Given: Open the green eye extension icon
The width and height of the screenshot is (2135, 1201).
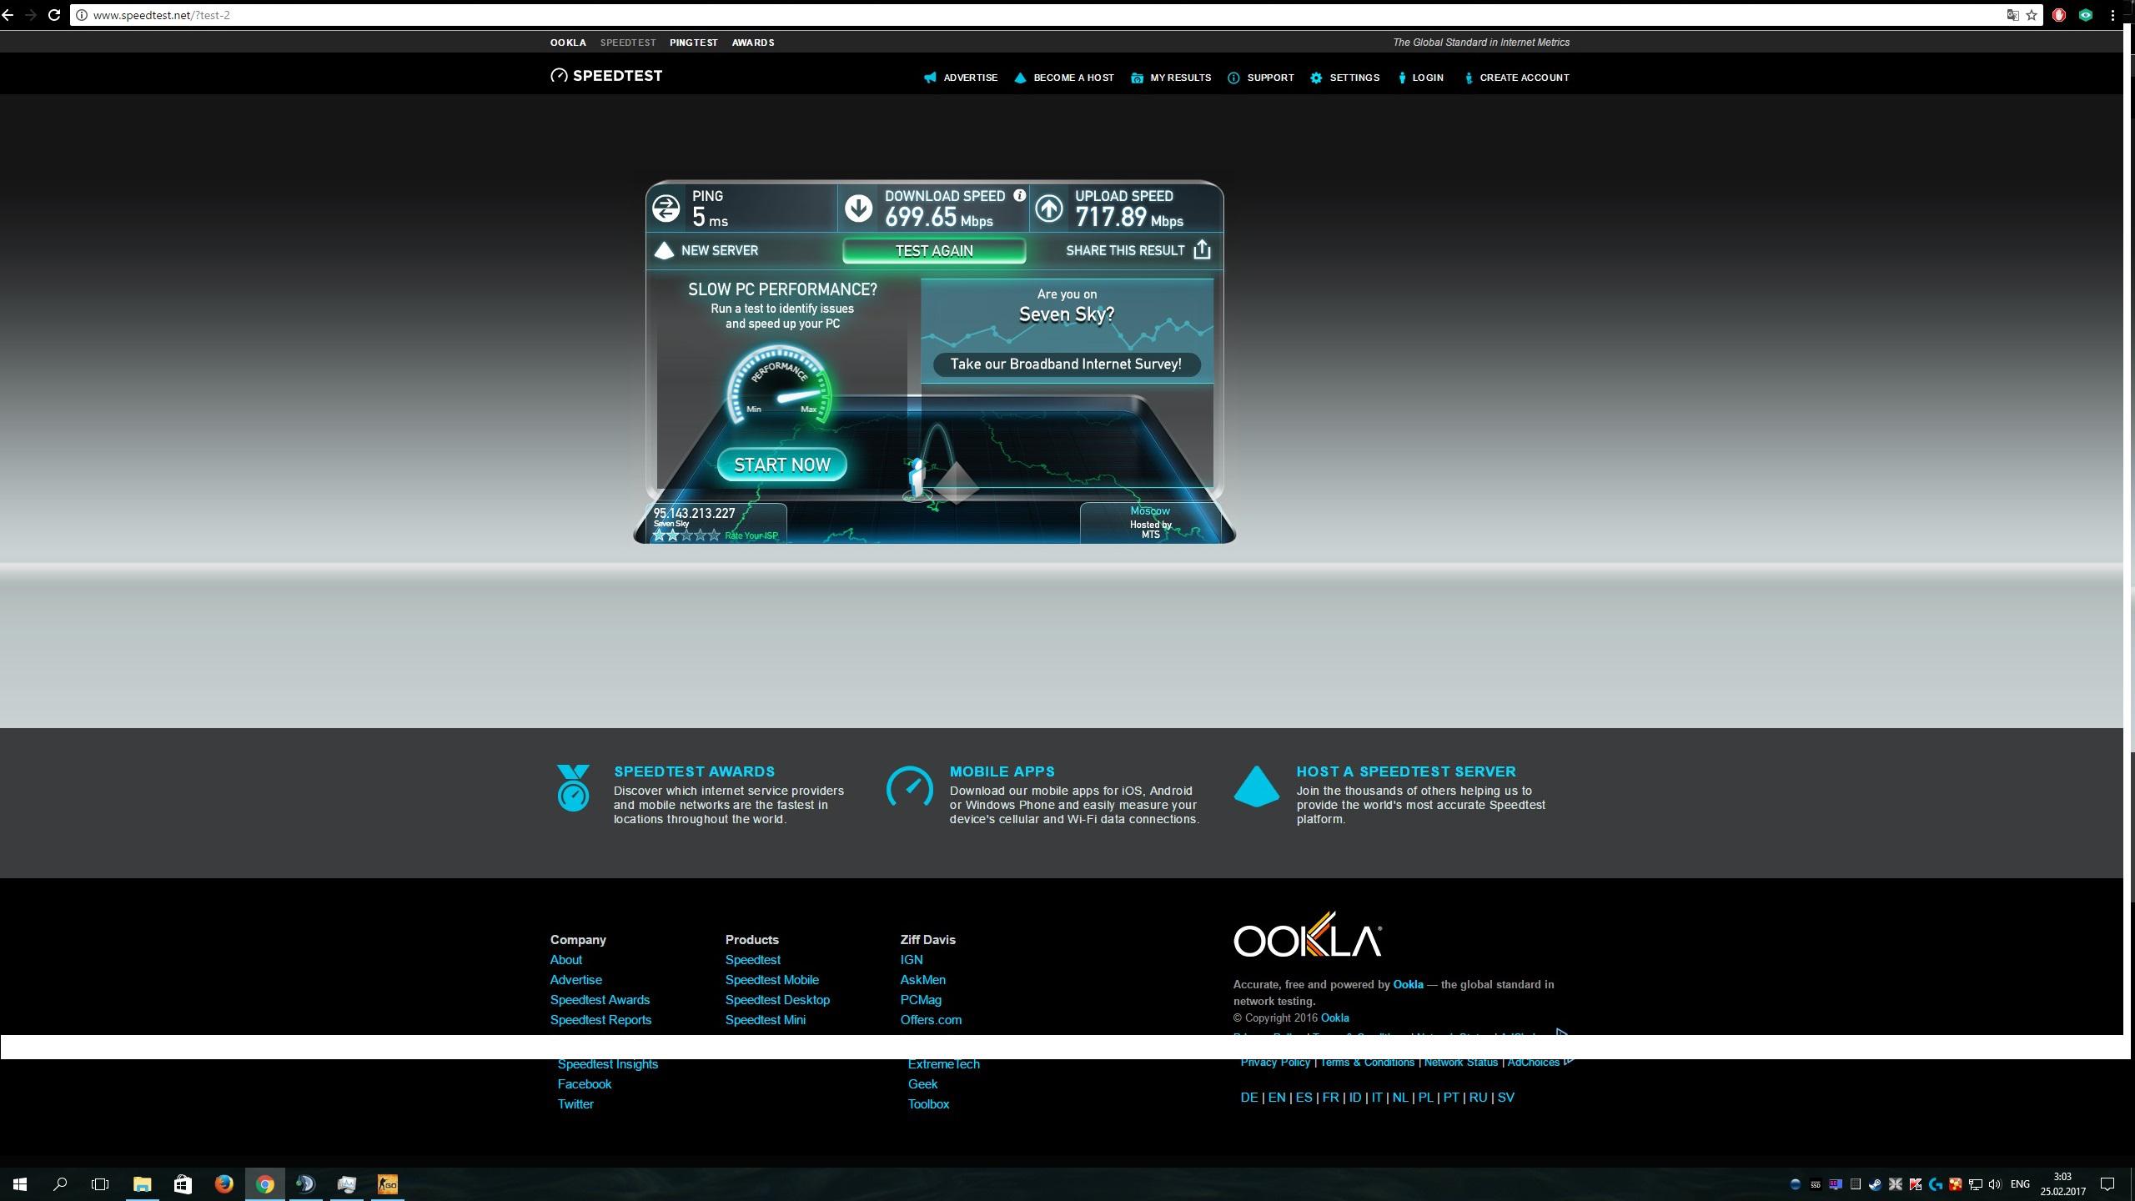Looking at the screenshot, I should pos(2085,15).
